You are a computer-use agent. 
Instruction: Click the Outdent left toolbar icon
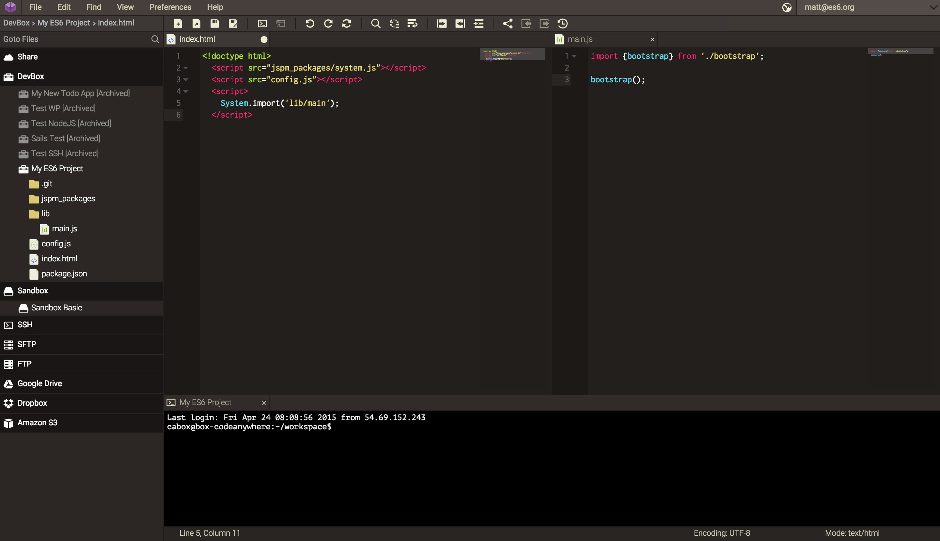click(460, 24)
